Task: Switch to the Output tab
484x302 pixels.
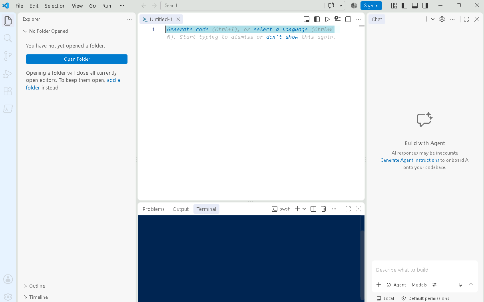Action: click(181, 209)
